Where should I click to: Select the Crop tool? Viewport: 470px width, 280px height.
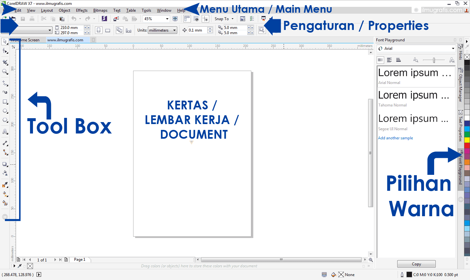click(x=5, y=62)
